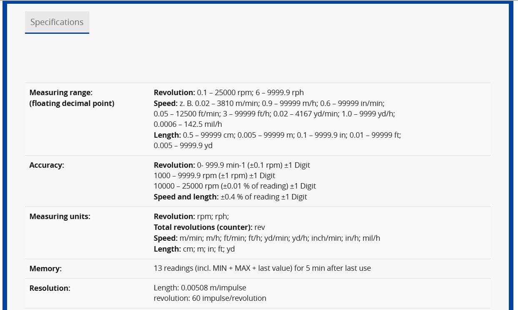Screen dimensions: 518x310
Task: Click the '1000 – 9999.9 rpm' accuracy line
Action: coord(215,176)
